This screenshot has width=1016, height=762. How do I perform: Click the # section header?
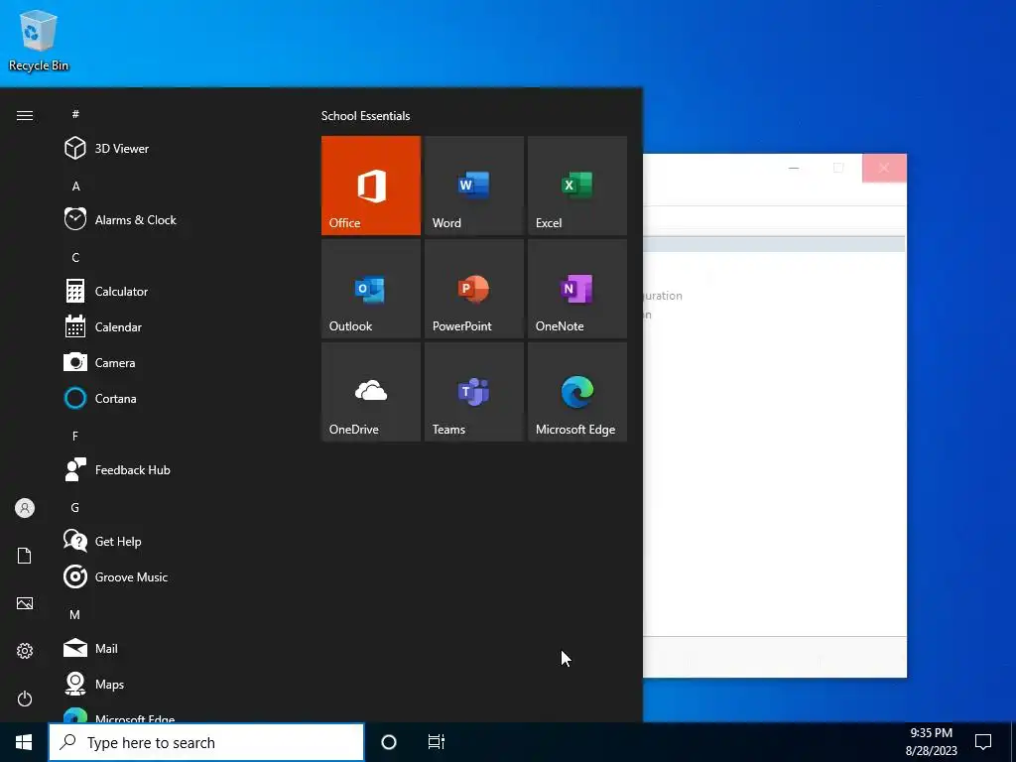tap(75, 114)
